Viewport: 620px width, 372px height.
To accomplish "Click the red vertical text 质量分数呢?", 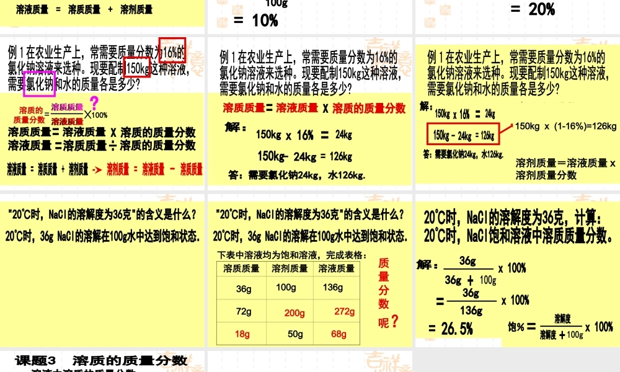I will pyautogui.click(x=387, y=293).
